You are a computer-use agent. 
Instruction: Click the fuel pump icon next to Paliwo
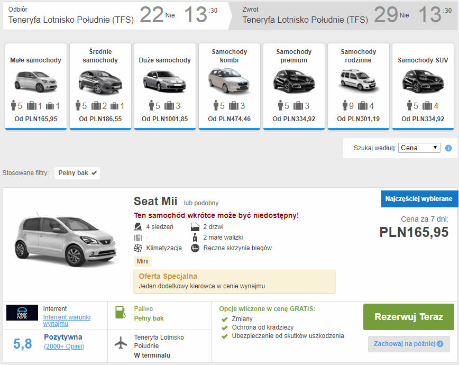[x=121, y=312]
